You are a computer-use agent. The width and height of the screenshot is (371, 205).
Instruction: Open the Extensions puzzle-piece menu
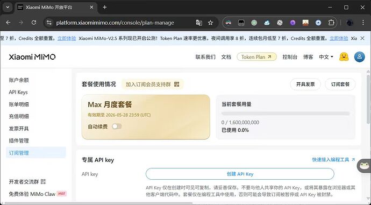(x=331, y=23)
